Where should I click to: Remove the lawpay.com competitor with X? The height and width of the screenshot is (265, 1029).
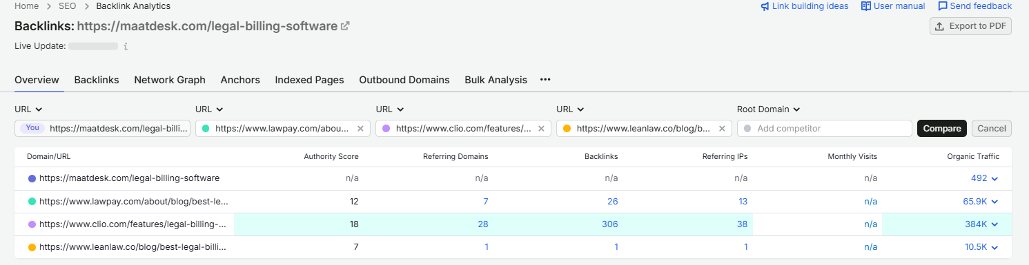tap(360, 129)
